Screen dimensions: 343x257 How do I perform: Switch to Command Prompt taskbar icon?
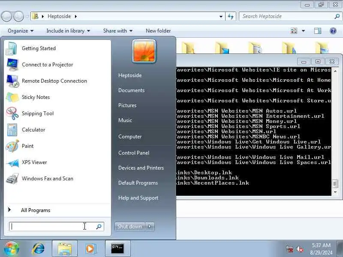[x=117, y=249]
